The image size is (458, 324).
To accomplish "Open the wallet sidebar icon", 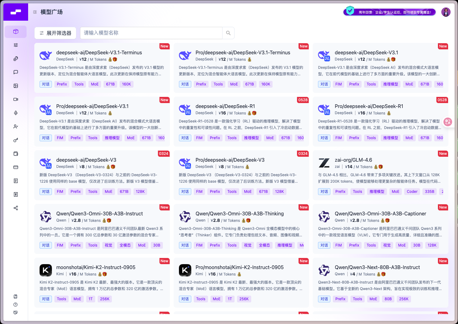I will coord(16,154).
